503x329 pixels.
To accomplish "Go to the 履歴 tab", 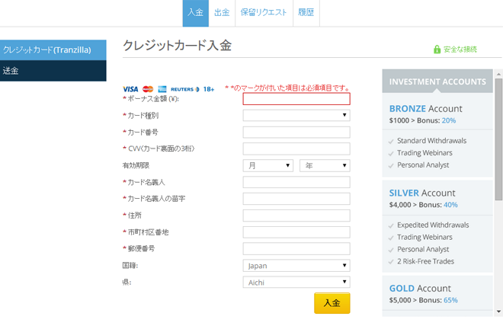I will 307,13.
